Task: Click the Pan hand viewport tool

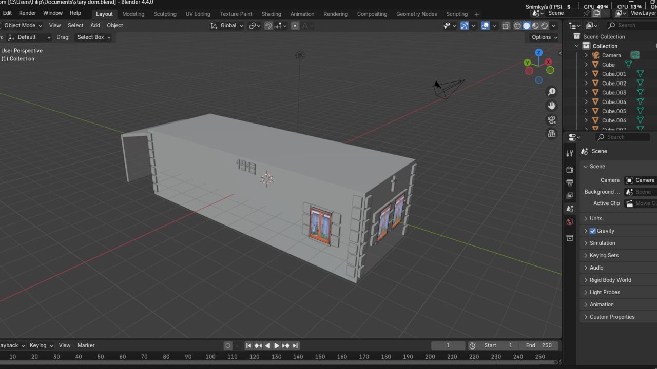Action: (552, 106)
